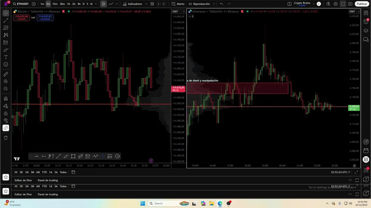Toggle magnet mode
The image size is (371, 208).
[x=6, y=99]
